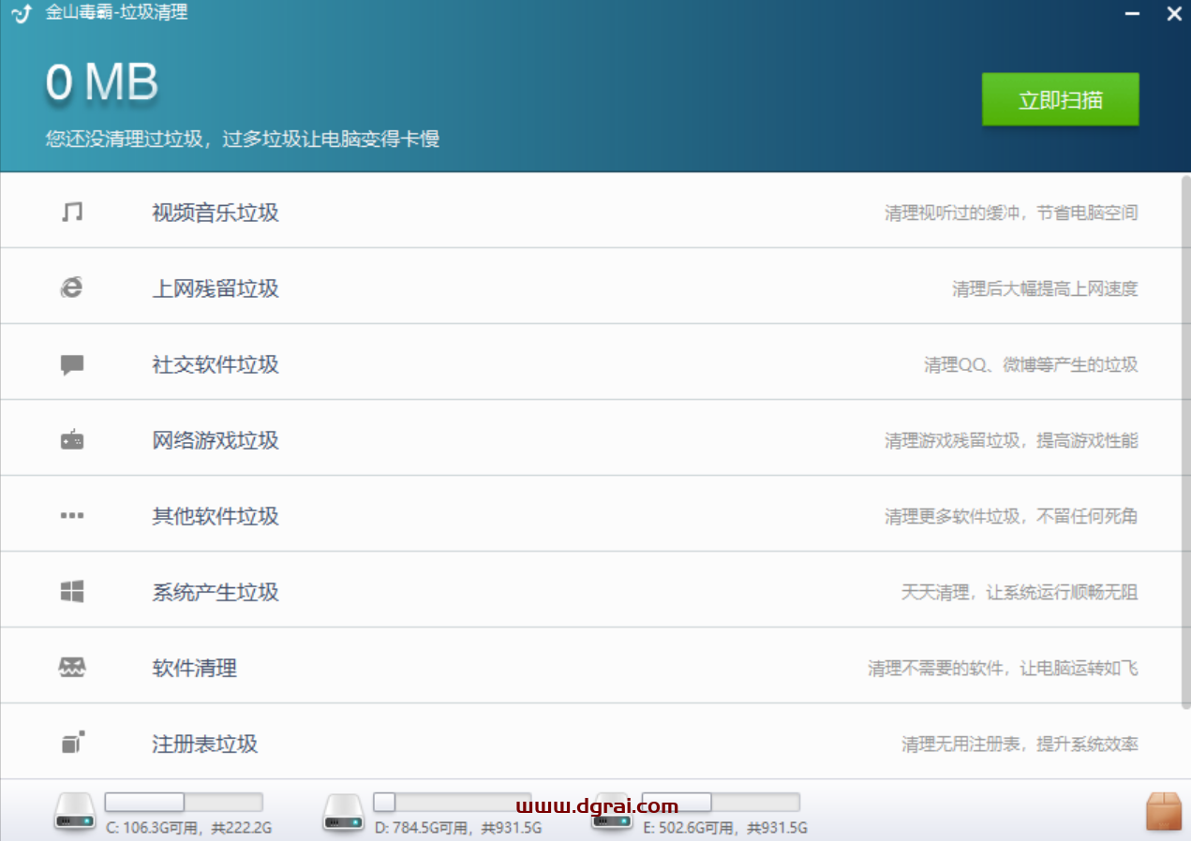Click the music note icon beside 视频音乐垃圾
This screenshot has width=1191, height=841.
tap(70, 210)
